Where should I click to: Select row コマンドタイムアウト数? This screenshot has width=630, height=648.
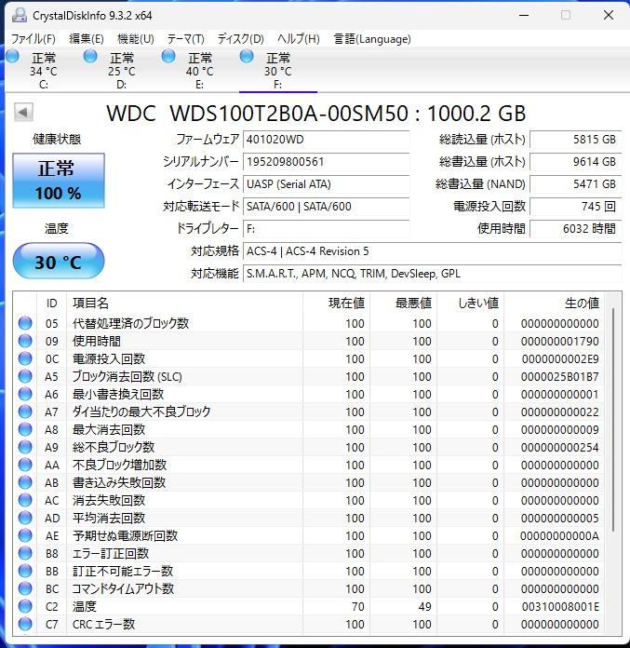[309, 588]
